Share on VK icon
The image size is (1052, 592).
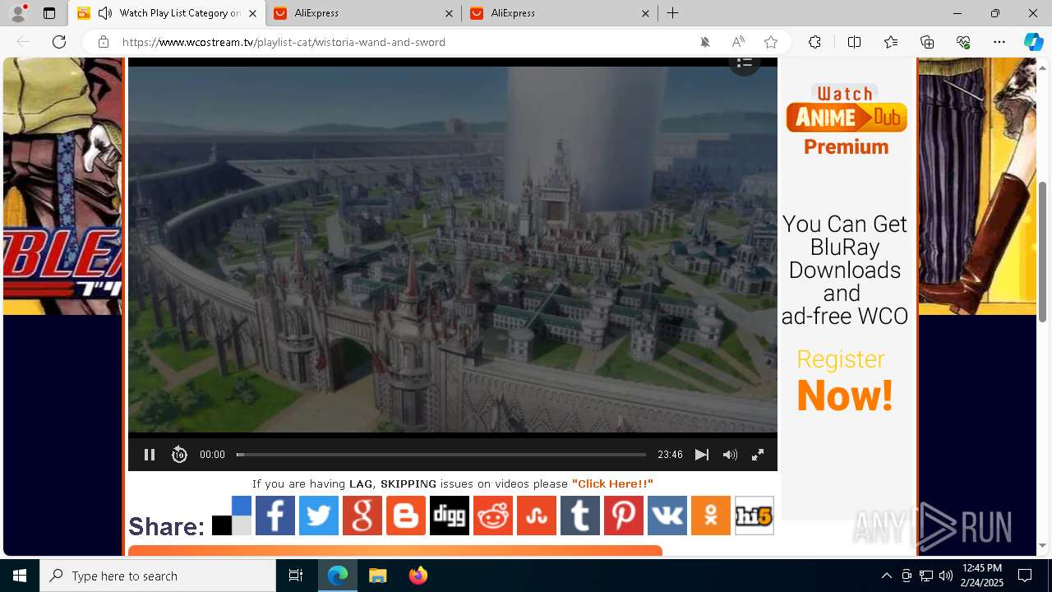point(667,516)
